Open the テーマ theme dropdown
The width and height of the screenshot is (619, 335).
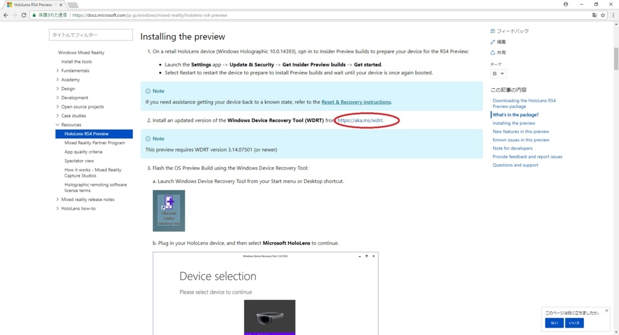pos(498,73)
